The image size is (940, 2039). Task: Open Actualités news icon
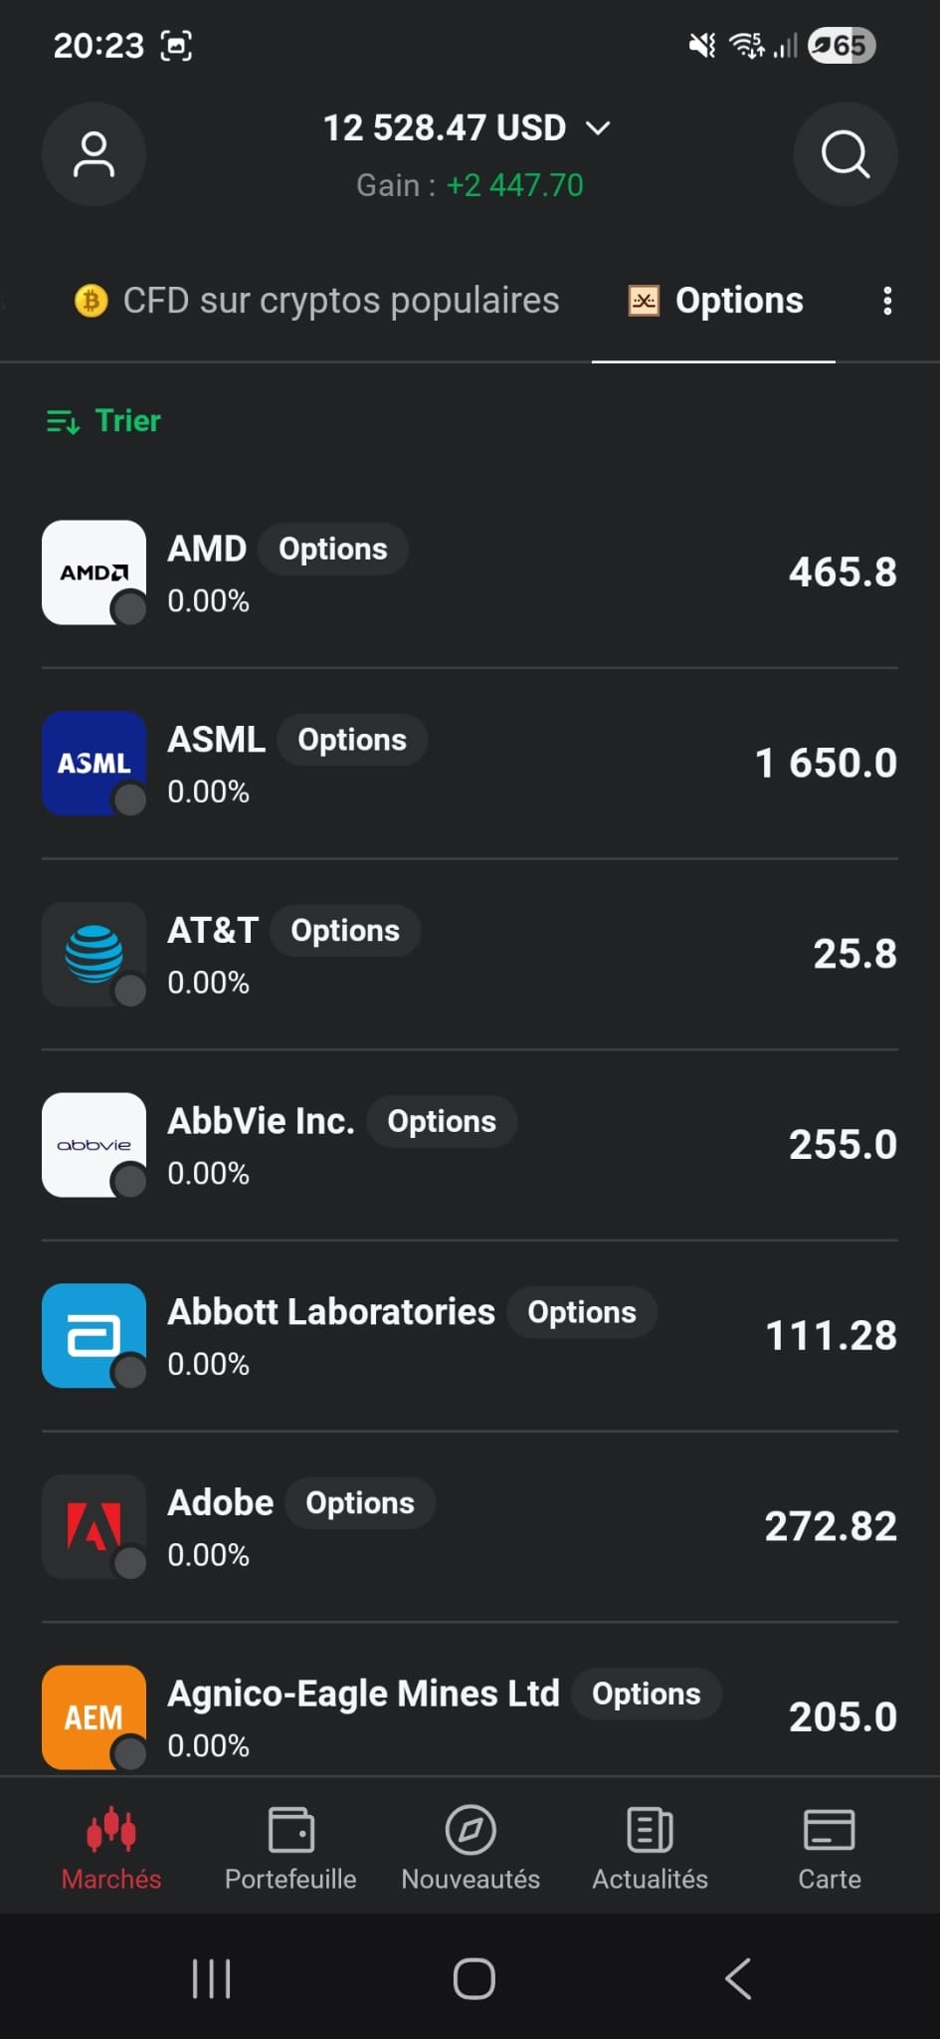click(x=650, y=1830)
